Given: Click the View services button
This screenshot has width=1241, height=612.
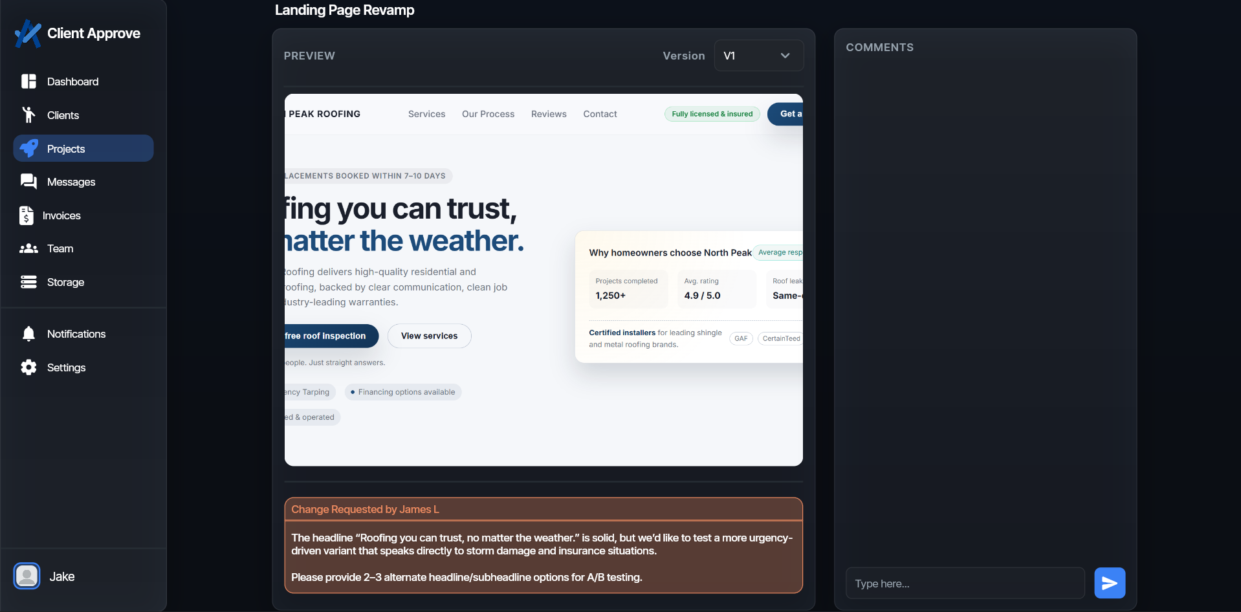Looking at the screenshot, I should [429, 336].
